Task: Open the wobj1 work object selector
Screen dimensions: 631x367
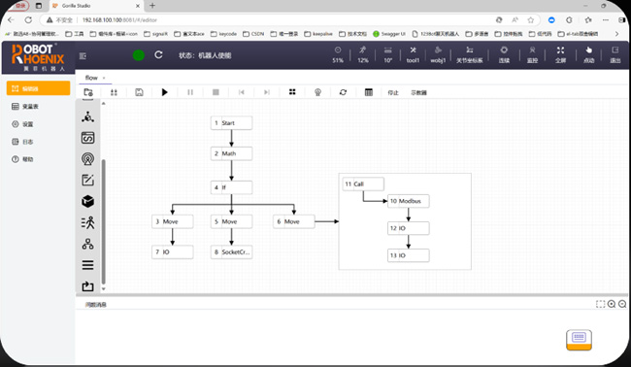Action: click(438, 54)
